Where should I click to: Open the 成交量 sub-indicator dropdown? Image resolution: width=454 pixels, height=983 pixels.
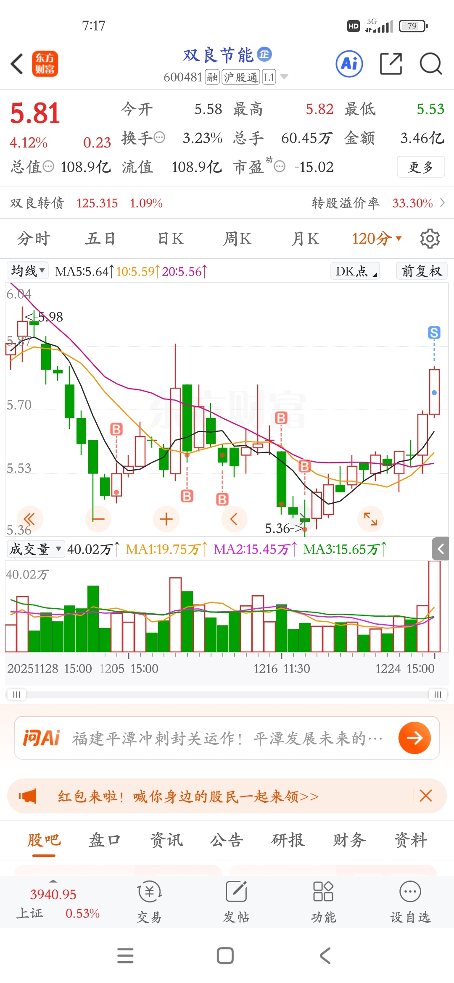tap(36, 549)
